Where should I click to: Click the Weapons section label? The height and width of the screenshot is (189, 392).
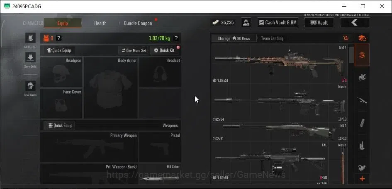pyautogui.click(x=170, y=125)
